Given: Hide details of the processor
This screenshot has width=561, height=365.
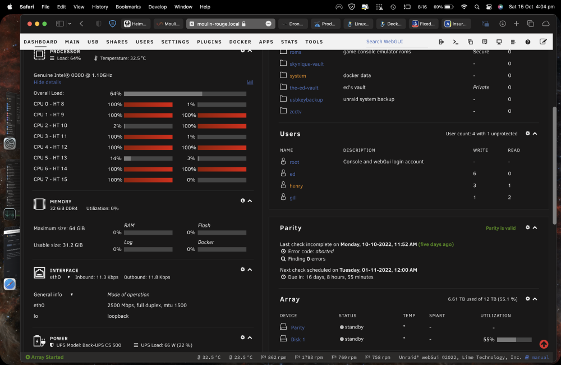Looking at the screenshot, I should pos(47,83).
